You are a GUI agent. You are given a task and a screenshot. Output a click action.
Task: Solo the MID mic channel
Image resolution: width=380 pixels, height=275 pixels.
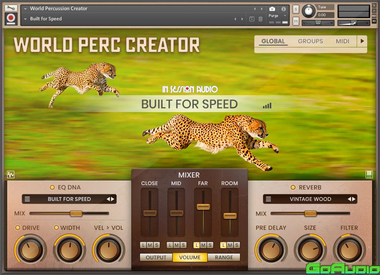coord(183,245)
